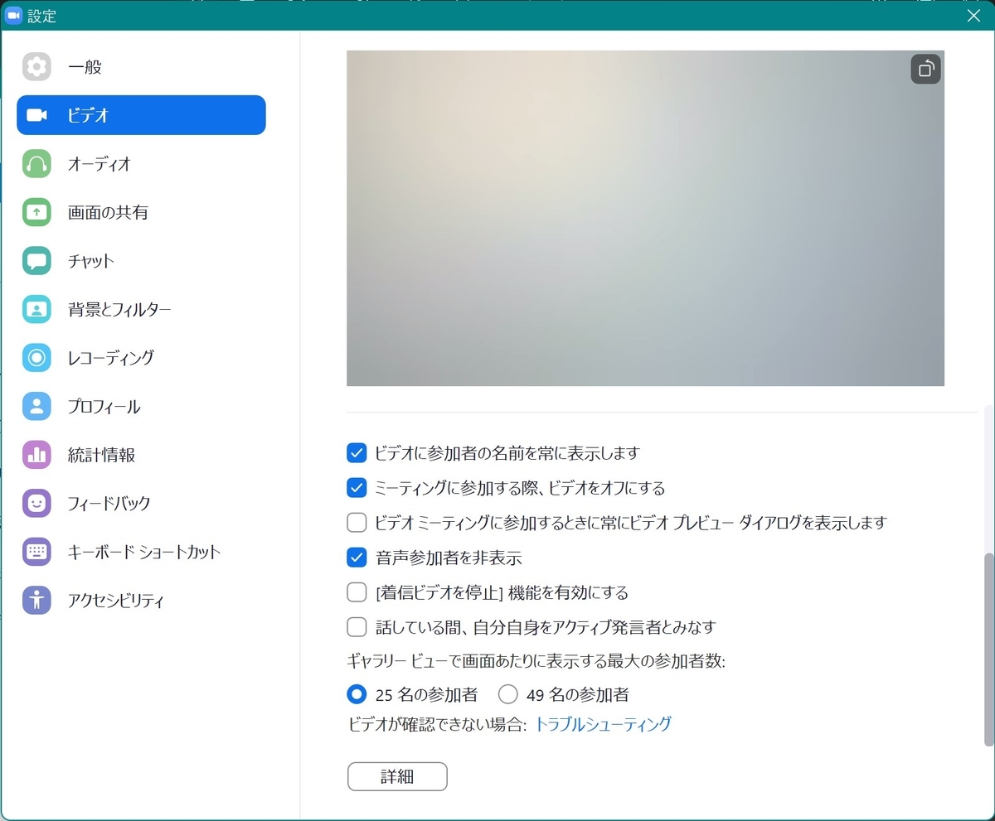Uncheck ビデオに参加者の名前を常に表示します
995x821 pixels.
[357, 453]
